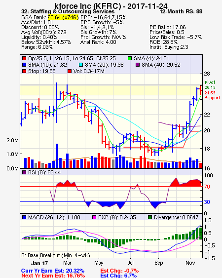Screen dimensions: 222x278
Task: Click the green Pivot 26.15 label
Action: [x=210, y=85]
